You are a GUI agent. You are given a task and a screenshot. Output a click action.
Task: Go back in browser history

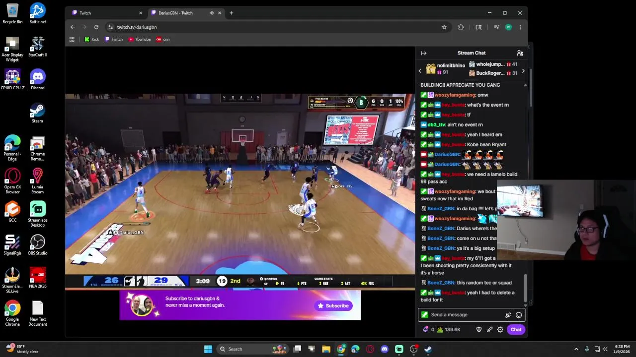click(73, 27)
